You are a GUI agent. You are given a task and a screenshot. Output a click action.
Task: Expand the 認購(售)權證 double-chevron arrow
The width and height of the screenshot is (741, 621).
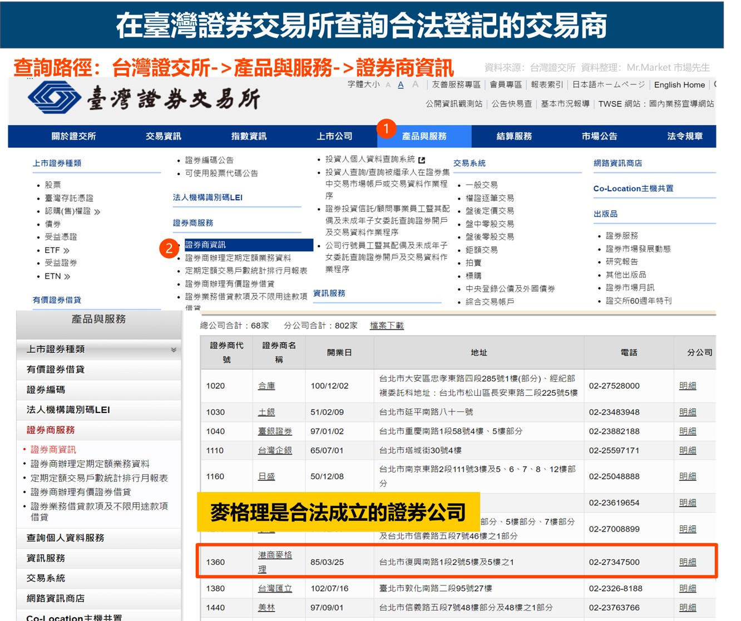[x=97, y=212]
